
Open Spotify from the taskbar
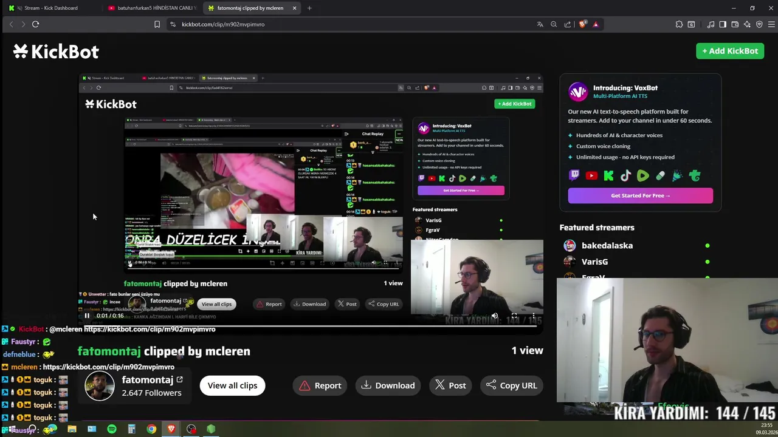pos(112,429)
